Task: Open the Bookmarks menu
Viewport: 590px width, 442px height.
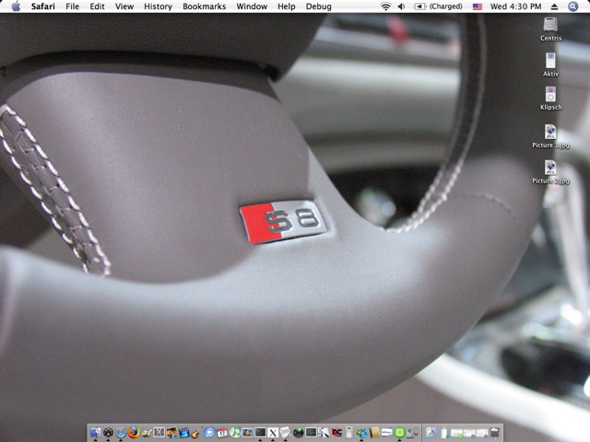Action: [x=205, y=6]
